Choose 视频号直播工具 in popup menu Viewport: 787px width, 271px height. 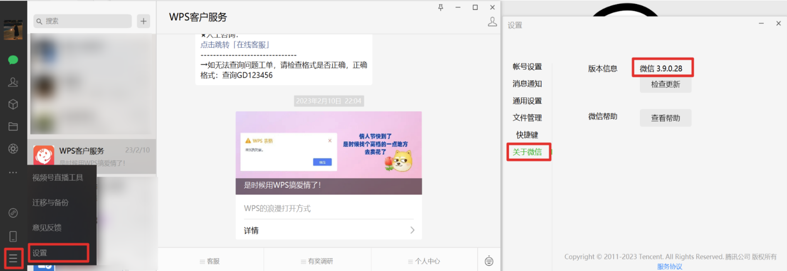58,177
